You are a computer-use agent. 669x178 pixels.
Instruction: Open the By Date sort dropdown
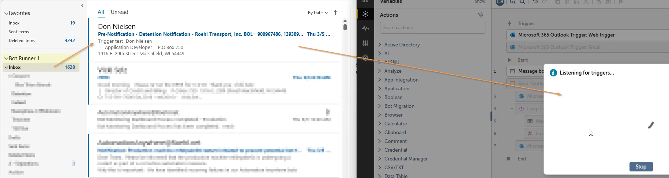click(x=318, y=13)
